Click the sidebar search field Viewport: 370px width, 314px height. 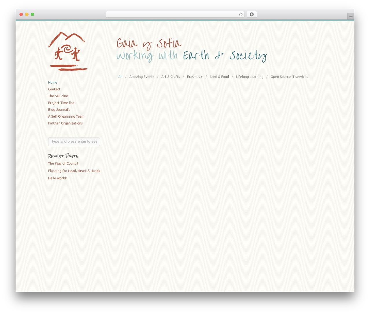click(x=74, y=142)
